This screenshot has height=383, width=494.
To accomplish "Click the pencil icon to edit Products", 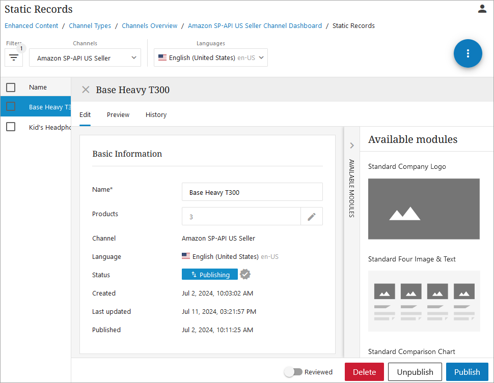I will (311, 217).
